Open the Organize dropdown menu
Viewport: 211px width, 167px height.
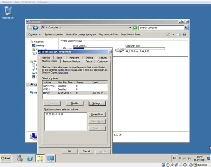pyautogui.click(x=34, y=34)
